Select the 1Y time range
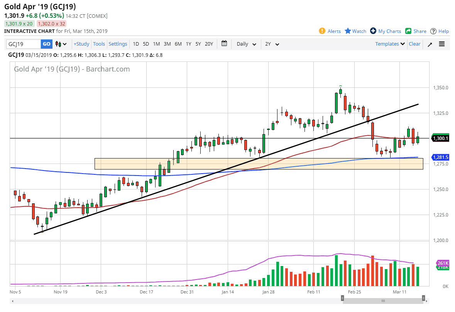 point(188,44)
